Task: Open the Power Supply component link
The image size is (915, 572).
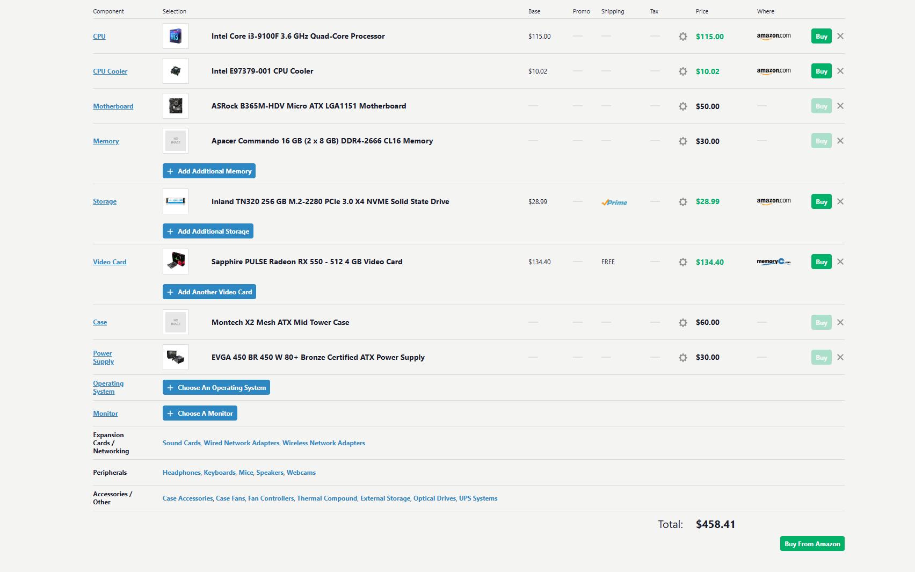Action: pyautogui.click(x=103, y=357)
